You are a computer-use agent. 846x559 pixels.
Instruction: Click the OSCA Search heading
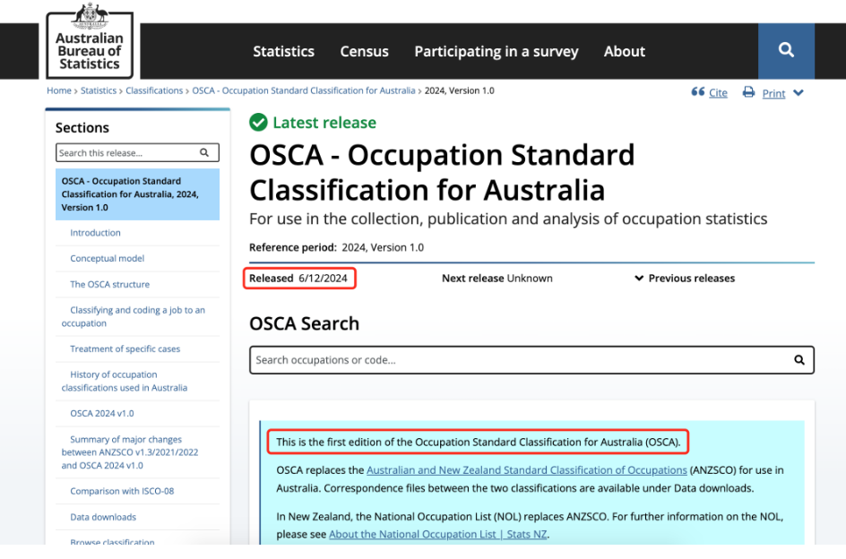(305, 323)
